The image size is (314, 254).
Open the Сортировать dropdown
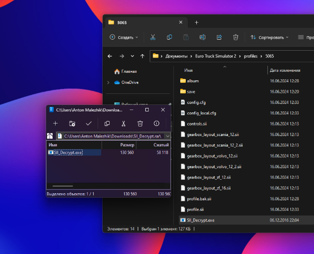(x=270, y=37)
